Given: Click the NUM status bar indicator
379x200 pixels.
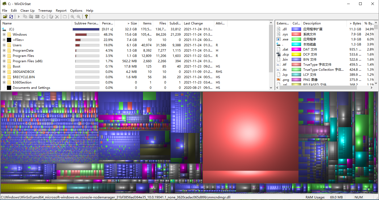Looking at the screenshot, I should point(359,197).
